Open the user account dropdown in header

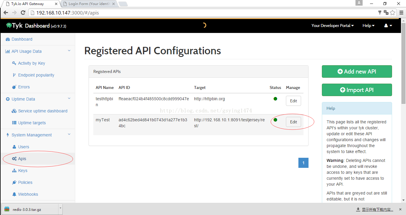[388, 26]
